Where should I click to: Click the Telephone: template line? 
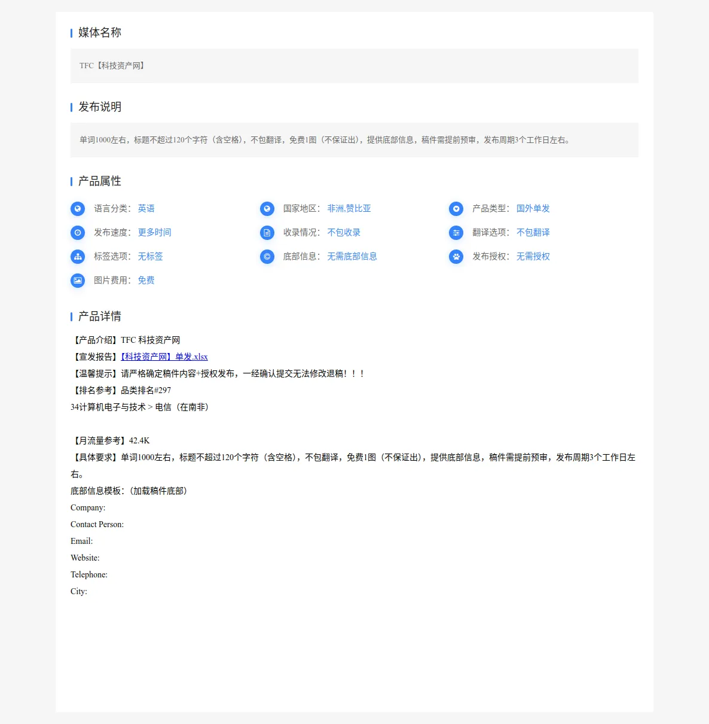pyautogui.click(x=89, y=574)
